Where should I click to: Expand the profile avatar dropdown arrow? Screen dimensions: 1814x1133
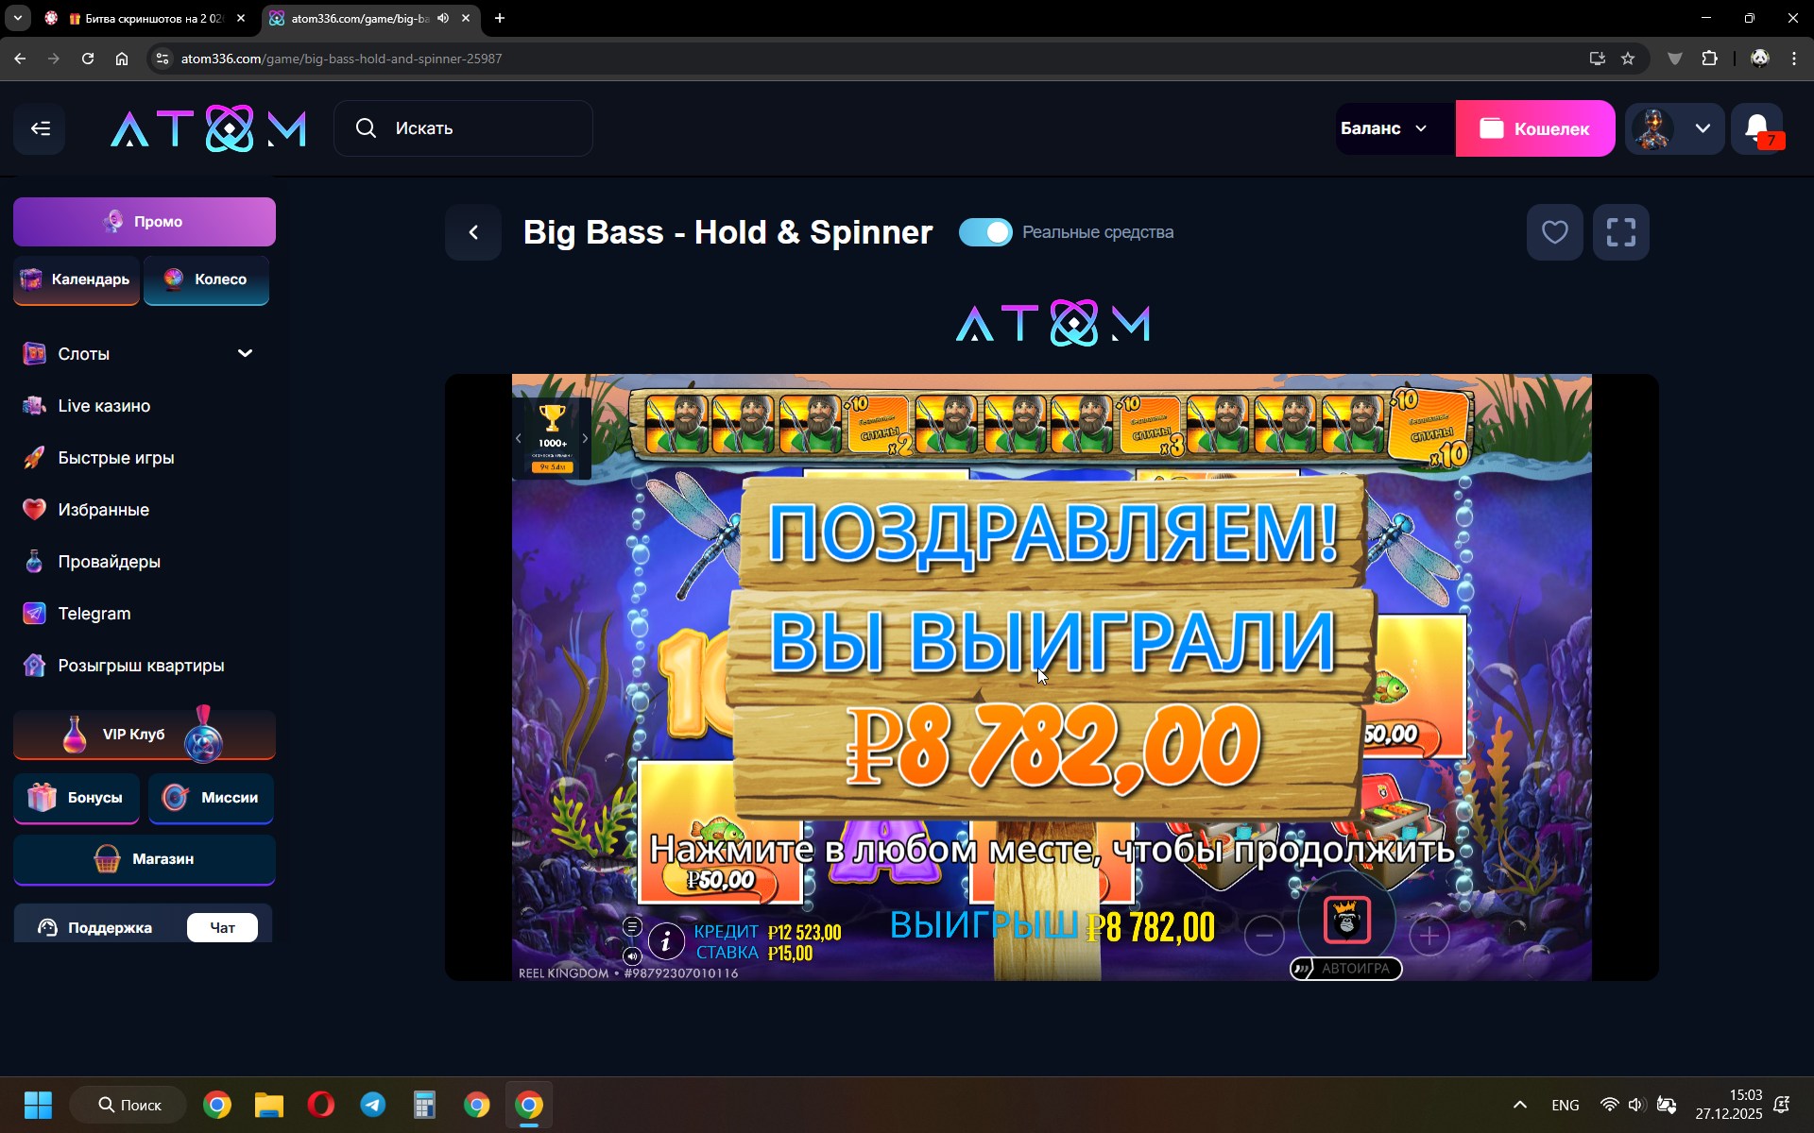1703,128
